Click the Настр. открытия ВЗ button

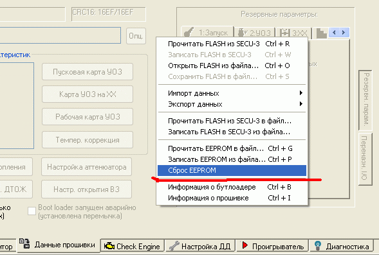(x=86, y=189)
